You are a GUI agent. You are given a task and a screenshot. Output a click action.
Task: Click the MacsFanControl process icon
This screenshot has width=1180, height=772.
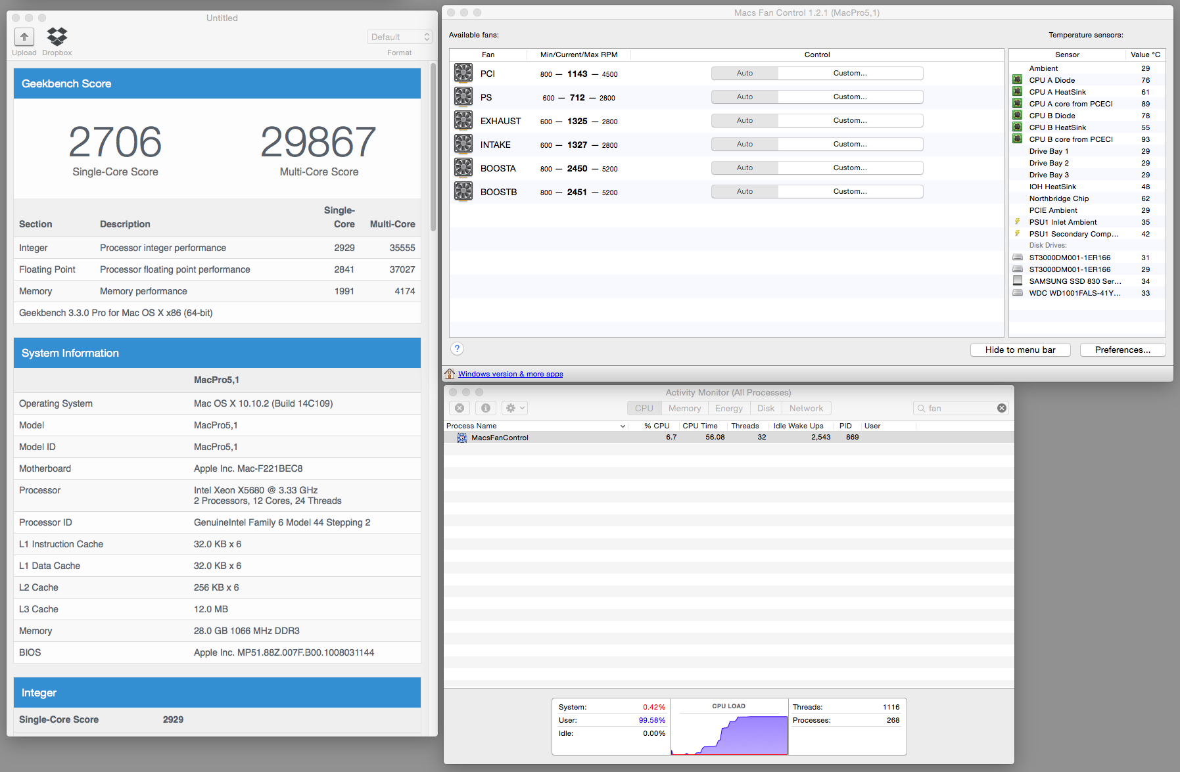point(462,438)
